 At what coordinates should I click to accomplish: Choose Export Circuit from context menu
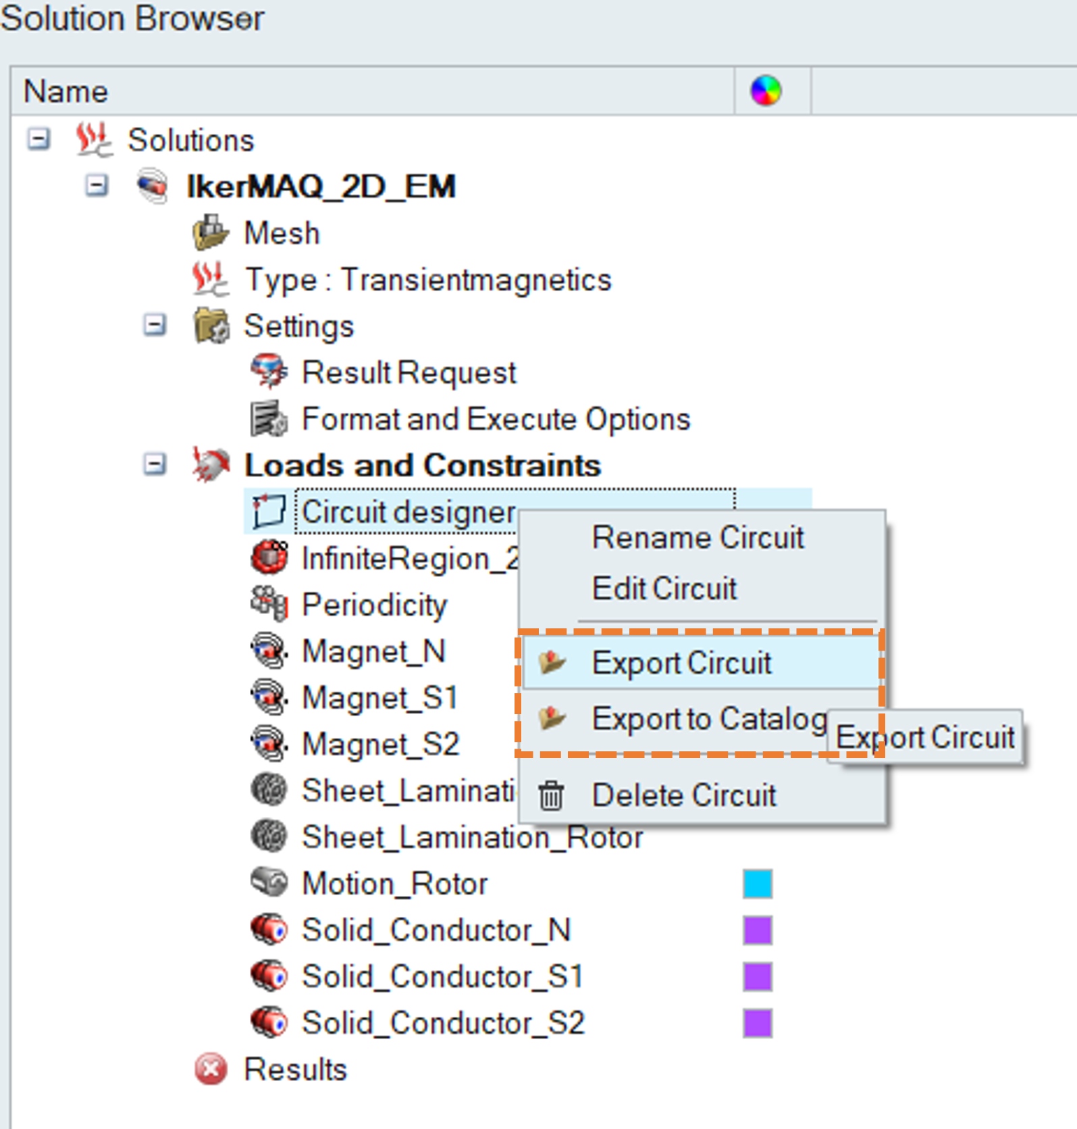point(681,663)
